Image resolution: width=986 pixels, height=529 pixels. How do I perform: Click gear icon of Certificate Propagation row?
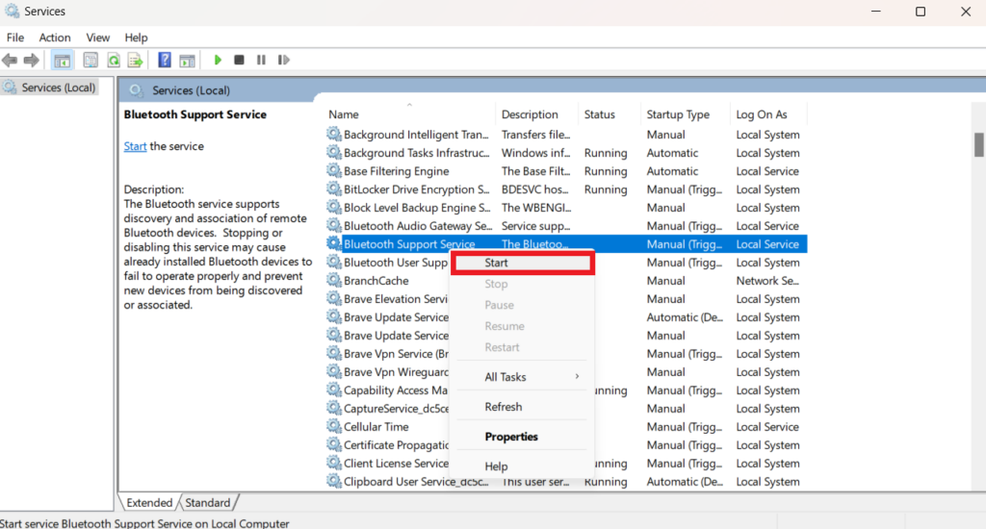[334, 444]
